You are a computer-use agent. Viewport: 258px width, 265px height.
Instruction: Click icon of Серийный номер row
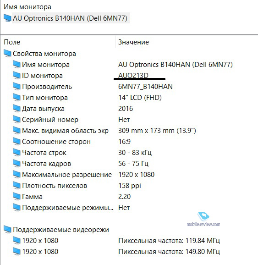(x=16, y=119)
